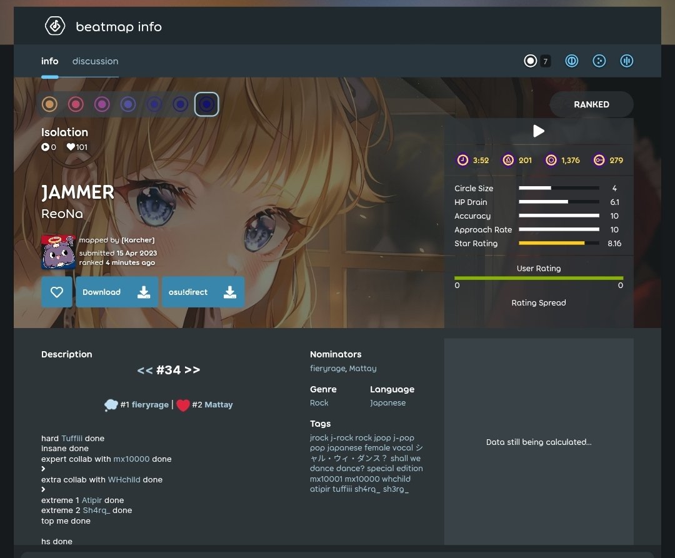Click the osu!direct download button

[203, 292]
